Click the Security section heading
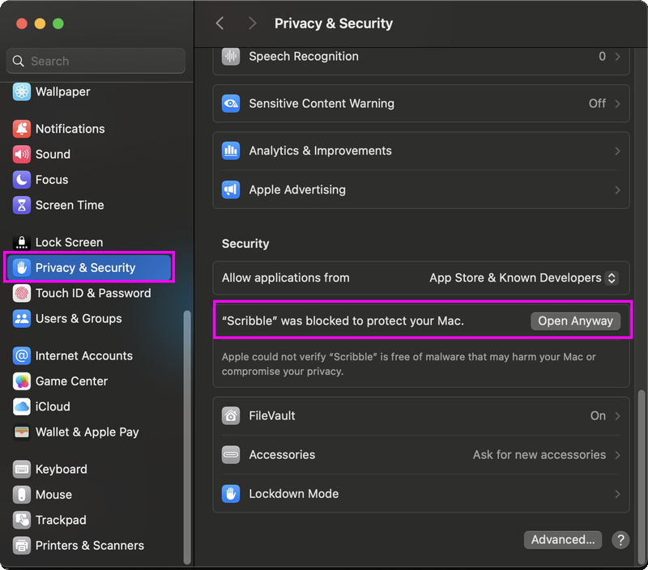 tap(245, 244)
